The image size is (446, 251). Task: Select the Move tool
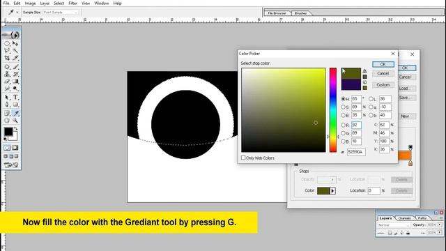15,43
